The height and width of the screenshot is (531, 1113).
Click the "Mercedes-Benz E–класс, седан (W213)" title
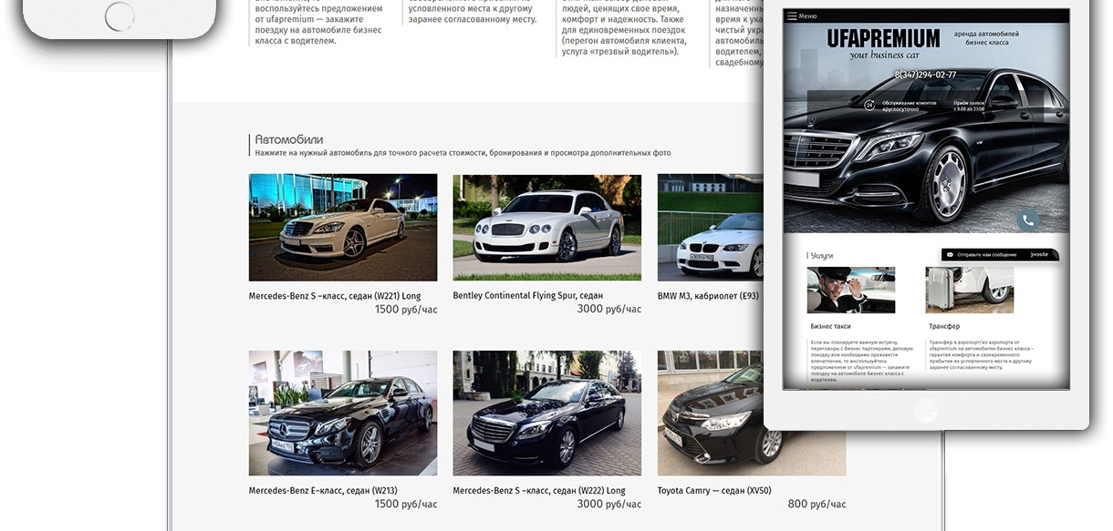click(x=323, y=491)
